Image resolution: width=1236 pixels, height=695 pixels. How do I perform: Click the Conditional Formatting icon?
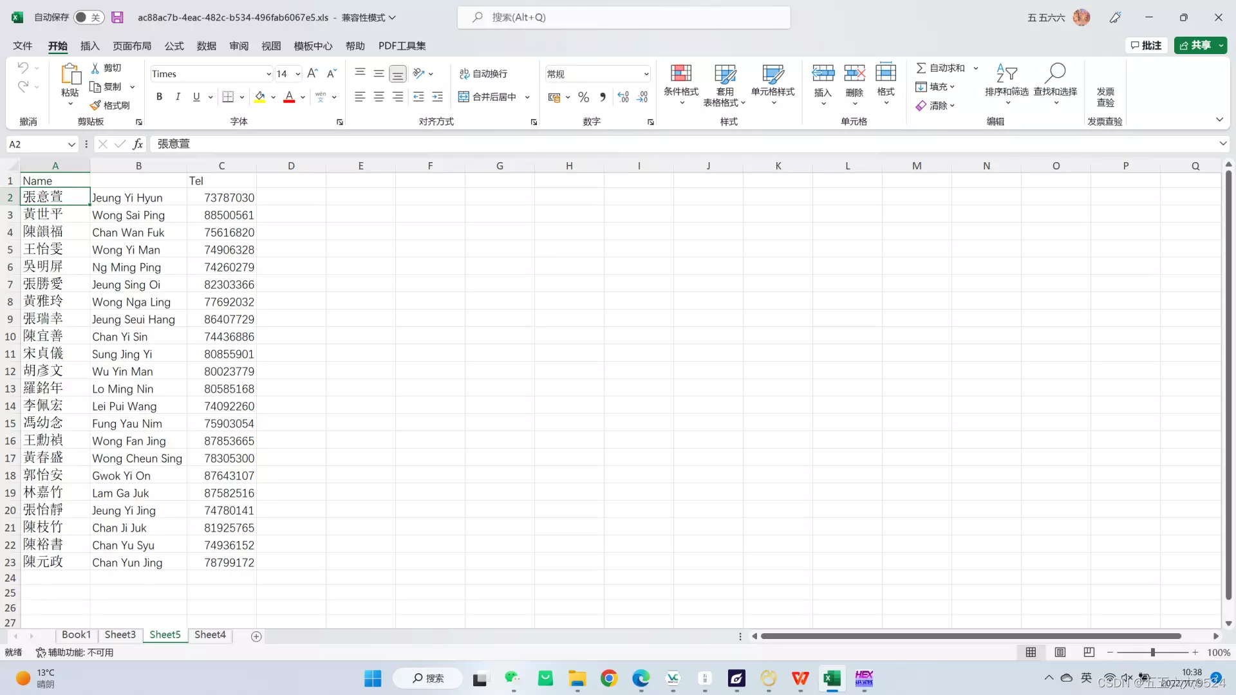(680, 73)
